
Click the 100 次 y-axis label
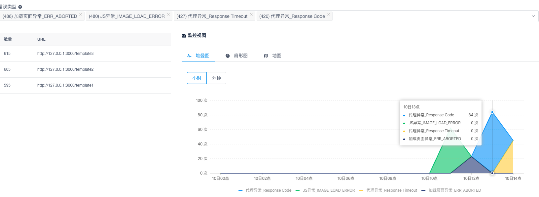coord(201,100)
